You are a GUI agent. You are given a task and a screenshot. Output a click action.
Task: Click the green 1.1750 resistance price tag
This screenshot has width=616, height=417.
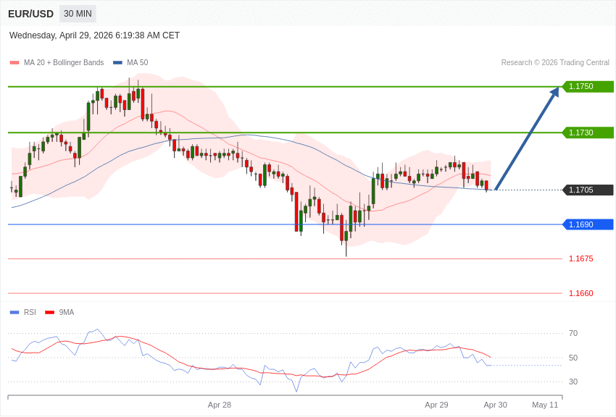587,87
